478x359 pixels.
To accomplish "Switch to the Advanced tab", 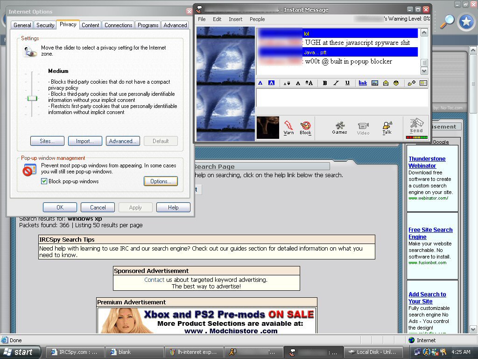I will point(175,25).
